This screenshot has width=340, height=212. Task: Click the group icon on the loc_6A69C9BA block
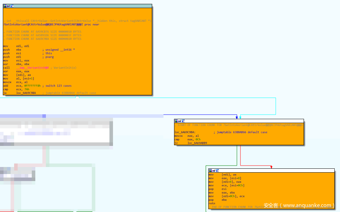(x=183, y=121)
